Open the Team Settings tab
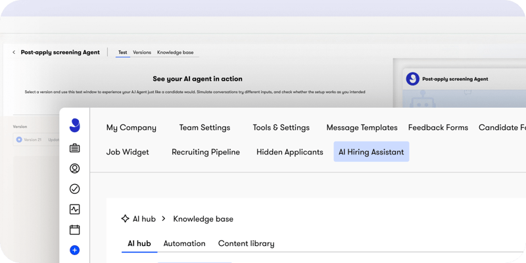 click(204, 128)
